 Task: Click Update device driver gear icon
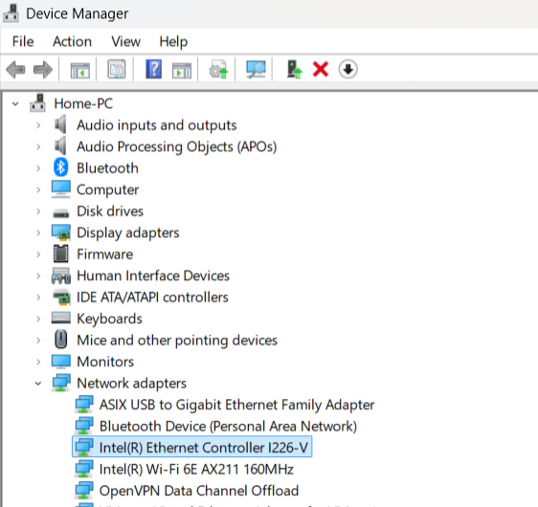(x=218, y=70)
